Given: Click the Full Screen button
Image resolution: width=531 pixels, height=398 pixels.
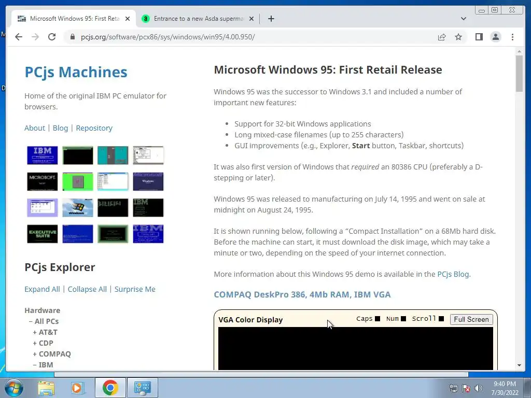Looking at the screenshot, I should click(471, 319).
